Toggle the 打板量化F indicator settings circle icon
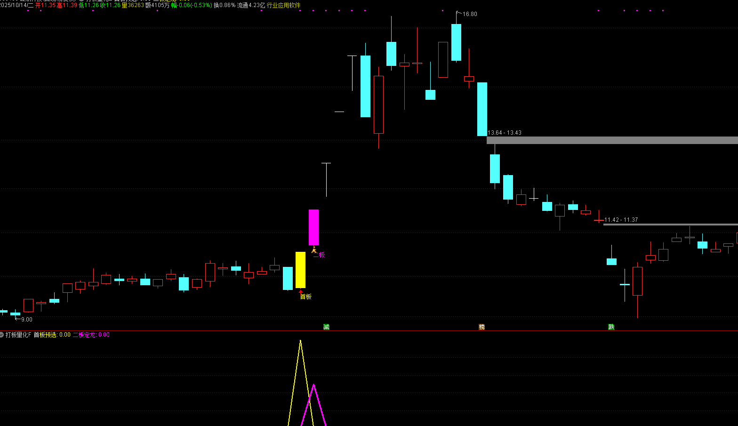The width and height of the screenshot is (738, 426). [2, 335]
